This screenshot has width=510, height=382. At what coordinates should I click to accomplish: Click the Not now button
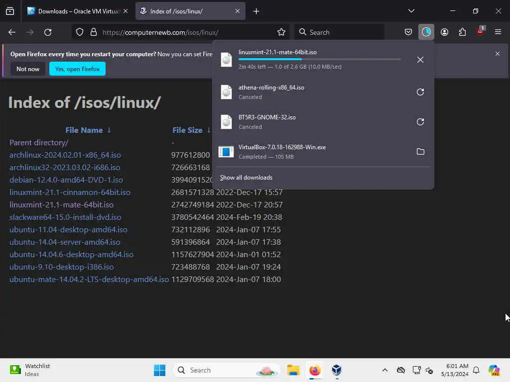pyautogui.click(x=28, y=69)
